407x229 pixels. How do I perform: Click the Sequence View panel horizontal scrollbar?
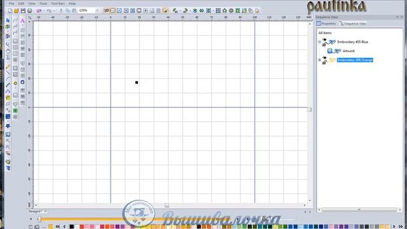click(x=359, y=209)
